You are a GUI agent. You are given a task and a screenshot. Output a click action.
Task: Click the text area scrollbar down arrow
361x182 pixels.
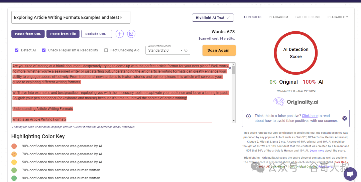[x=234, y=121]
